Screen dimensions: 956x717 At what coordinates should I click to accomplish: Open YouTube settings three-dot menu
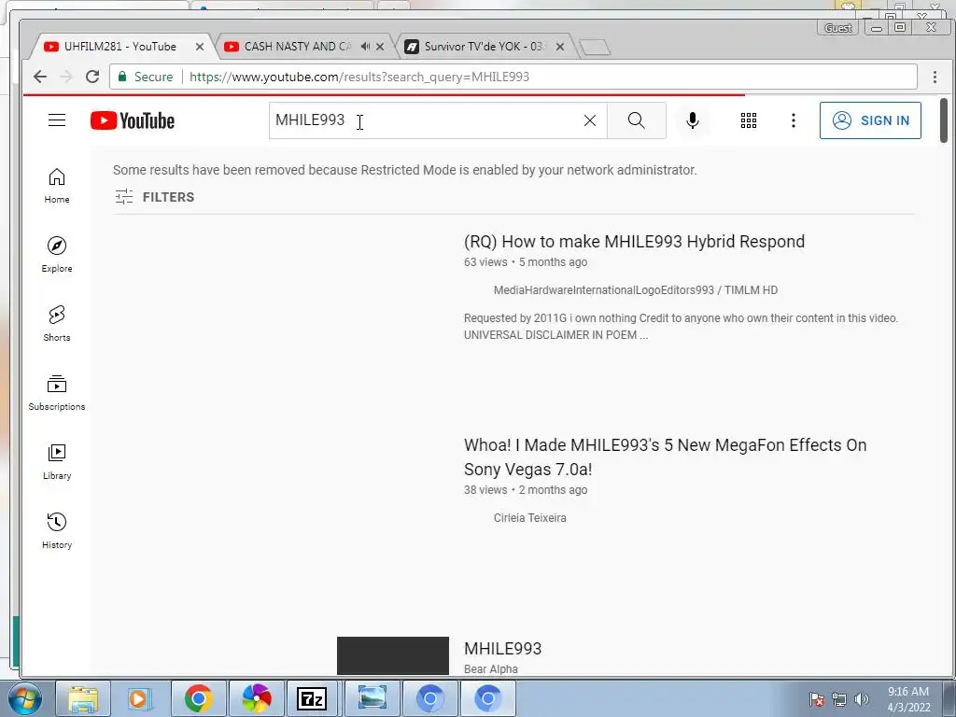[x=794, y=120]
